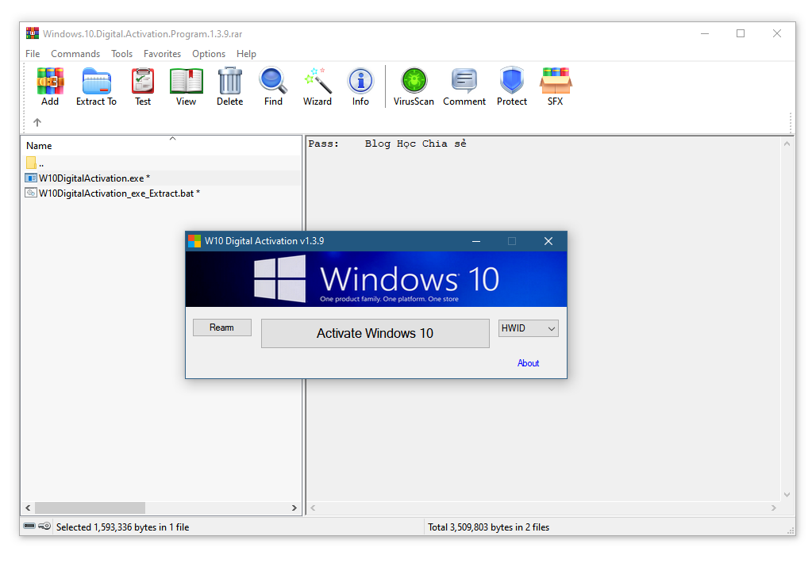Click 'Total 3,509,803 bytes in 2 files' status
This screenshot has width=812, height=567.
click(488, 527)
